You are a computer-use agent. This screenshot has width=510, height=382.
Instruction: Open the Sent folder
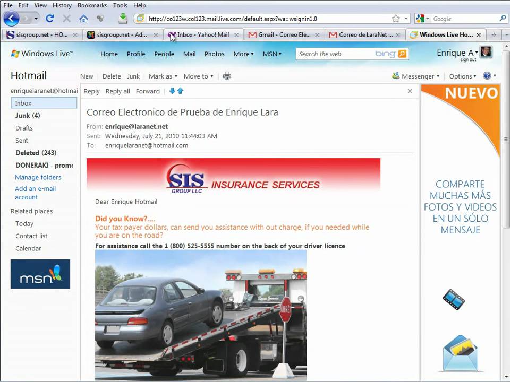pyautogui.click(x=21, y=140)
